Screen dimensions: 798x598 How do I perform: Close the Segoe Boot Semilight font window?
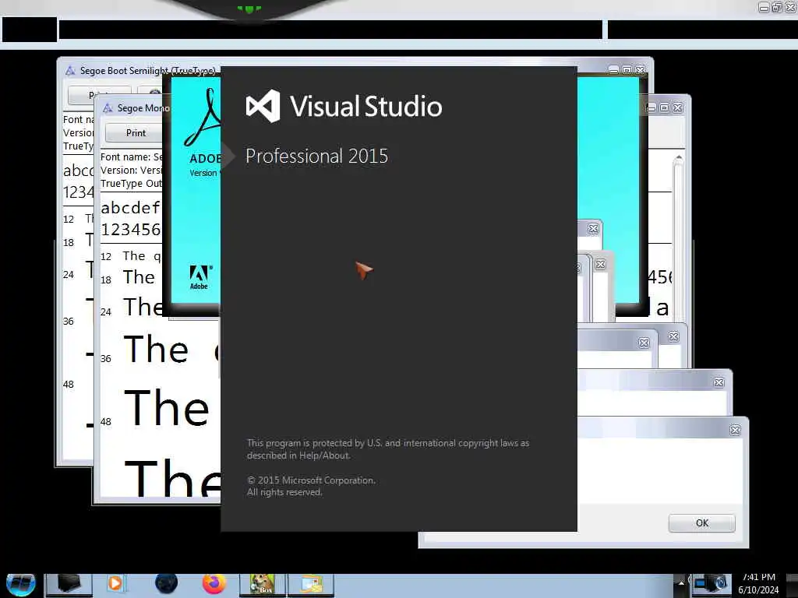tap(641, 69)
